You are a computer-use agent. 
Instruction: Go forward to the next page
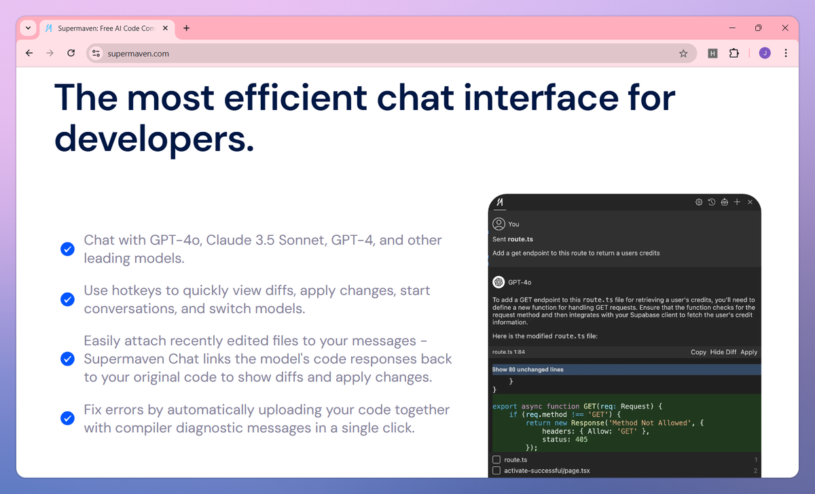pyautogui.click(x=50, y=53)
